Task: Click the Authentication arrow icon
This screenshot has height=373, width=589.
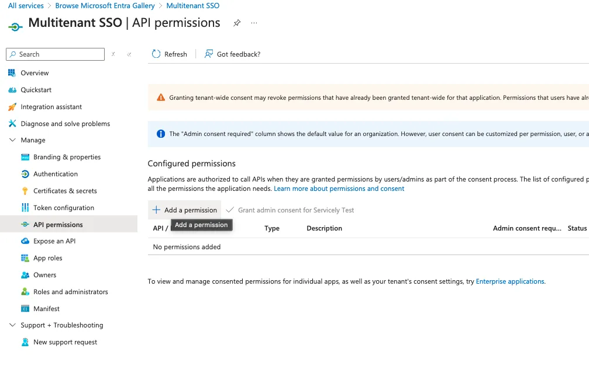Action: (25, 174)
